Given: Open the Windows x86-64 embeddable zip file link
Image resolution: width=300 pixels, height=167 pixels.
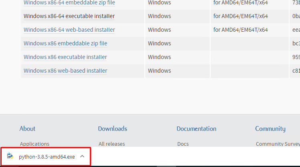Looking at the screenshot, I should 69,3.
